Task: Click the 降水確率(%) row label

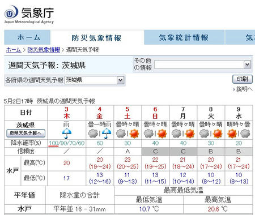Action: point(26,143)
